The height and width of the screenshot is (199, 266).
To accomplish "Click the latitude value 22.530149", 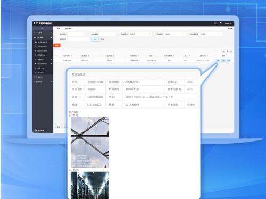I will [132, 105].
